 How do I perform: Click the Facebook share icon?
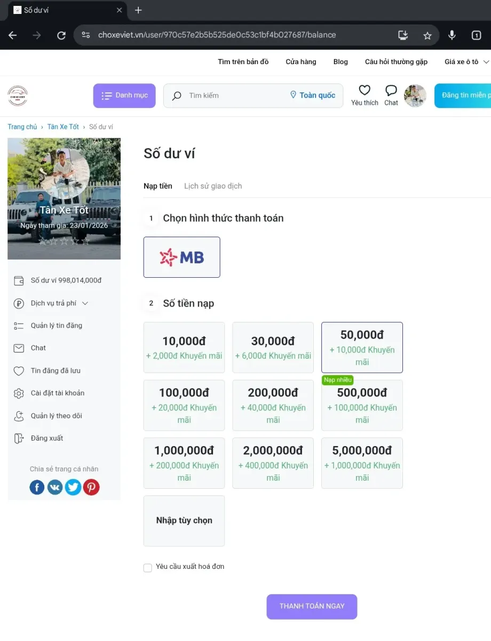coord(37,487)
